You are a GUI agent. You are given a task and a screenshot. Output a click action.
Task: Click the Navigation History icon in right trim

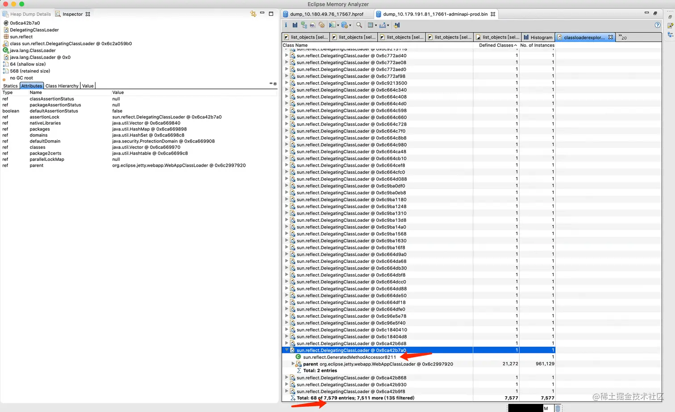[x=670, y=34]
